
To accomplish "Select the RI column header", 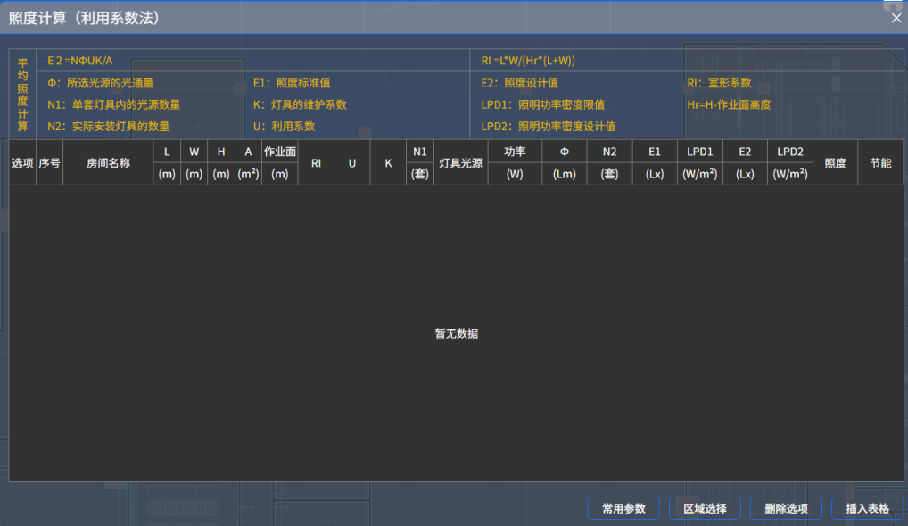I will (x=316, y=163).
